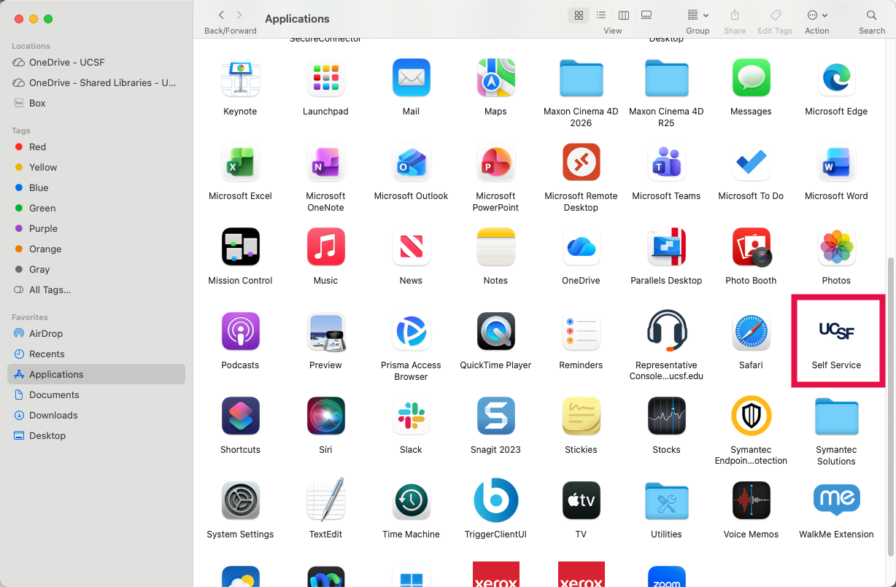
Task: Launch TriggerClientUI app
Action: tap(495, 500)
